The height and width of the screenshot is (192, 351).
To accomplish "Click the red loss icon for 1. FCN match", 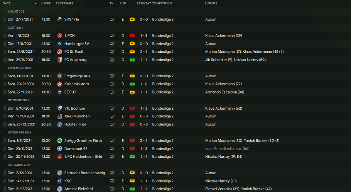I will tap(132, 35).
